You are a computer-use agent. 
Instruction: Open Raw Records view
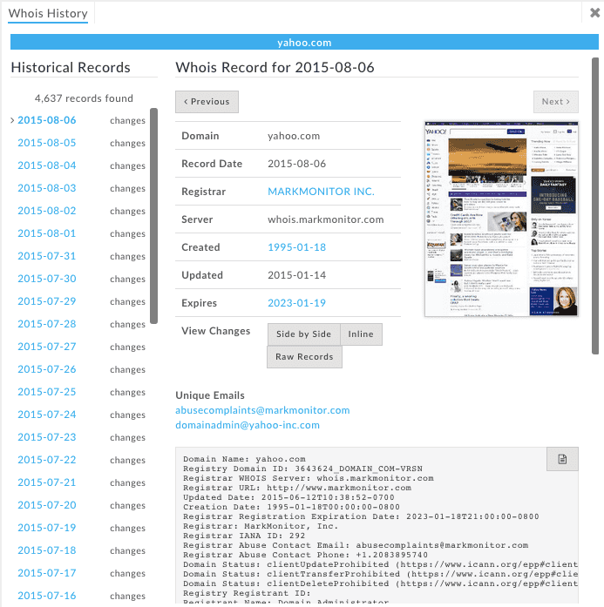point(304,357)
